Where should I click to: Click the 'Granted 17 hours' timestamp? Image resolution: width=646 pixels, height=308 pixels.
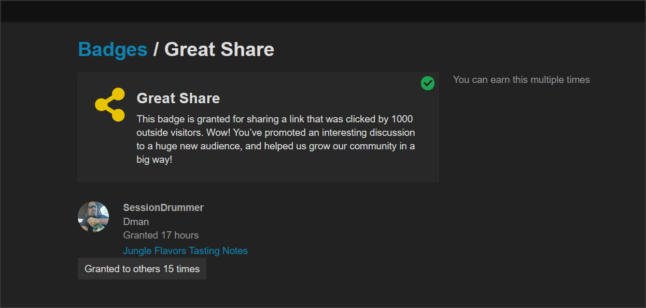coord(161,235)
